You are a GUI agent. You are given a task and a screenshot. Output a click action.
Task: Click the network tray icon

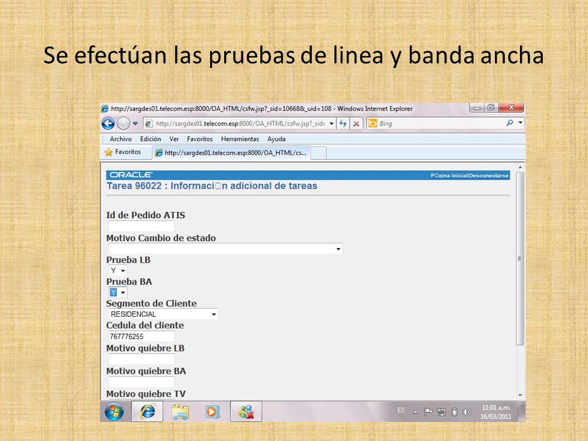tap(442, 412)
